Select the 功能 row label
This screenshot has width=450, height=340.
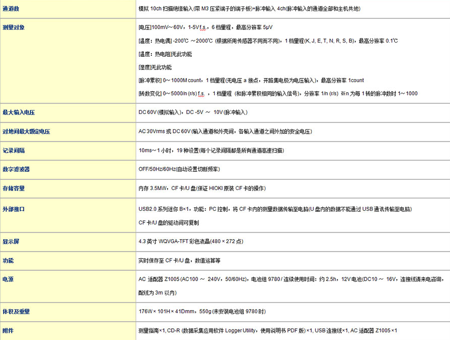[8, 260]
